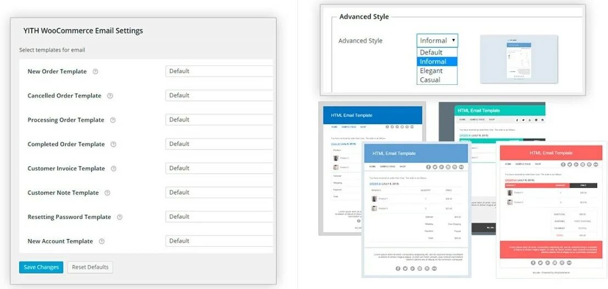The height and width of the screenshot is (289, 608).
Task: Click Product 2 image in red template
Action: point(510,203)
